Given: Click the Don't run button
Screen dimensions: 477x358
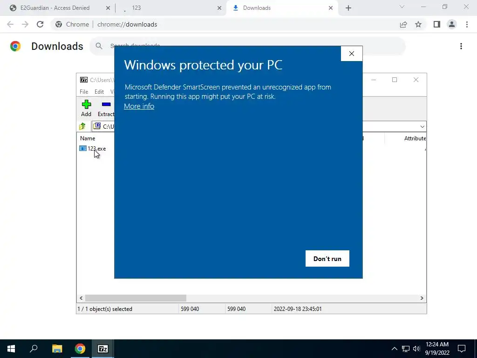Looking at the screenshot, I should 327,258.
